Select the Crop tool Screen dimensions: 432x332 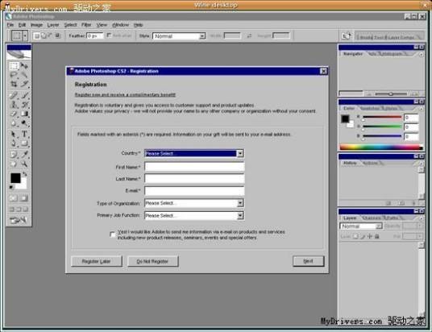14,84
